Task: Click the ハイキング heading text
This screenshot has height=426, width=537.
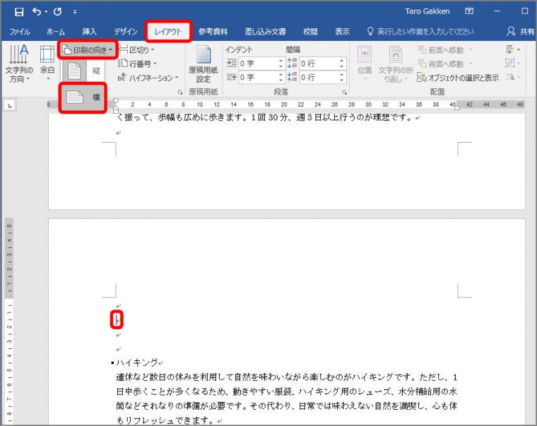Action: pyautogui.click(x=137, y=362)
